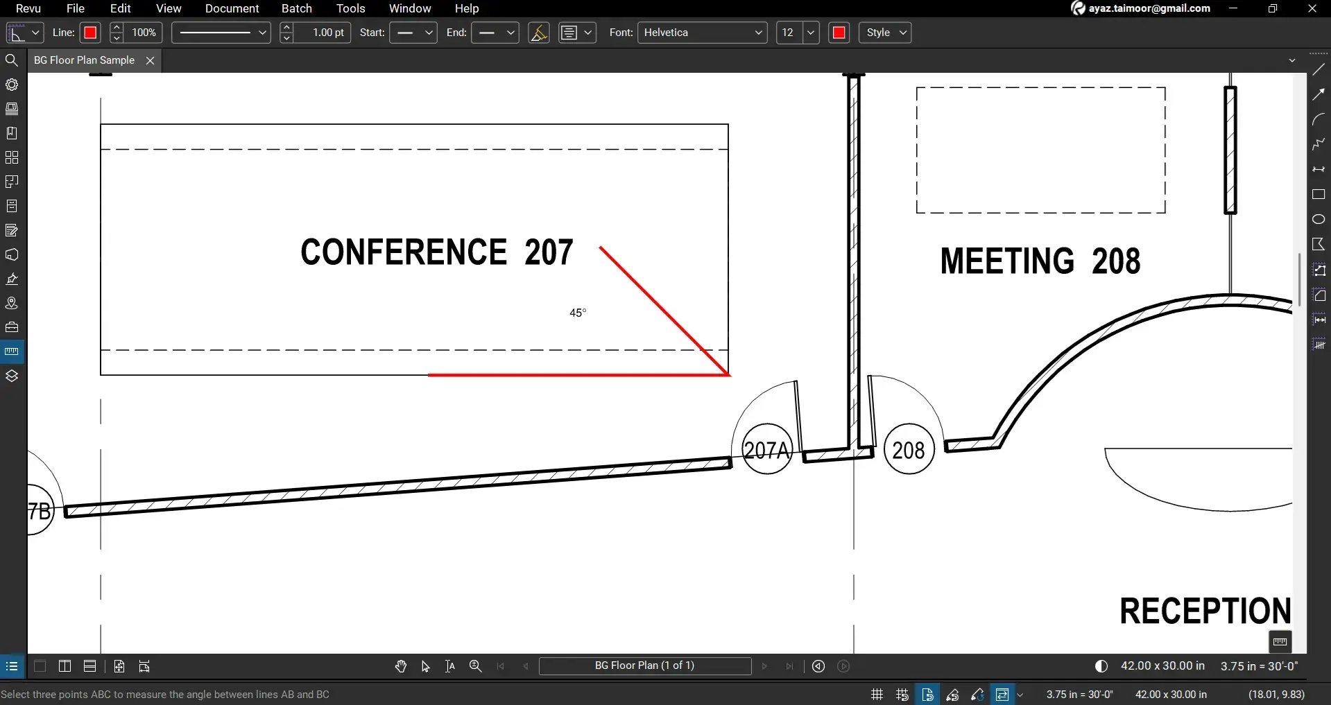Screen dimensions: 1331x705
Task: Toggle the Sync views button
Action: pyautogui.click(x=1002, y=694)
